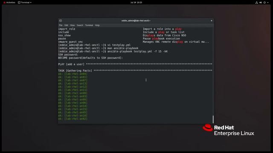Expand the system menu arrow in top bar

(268, 3)
